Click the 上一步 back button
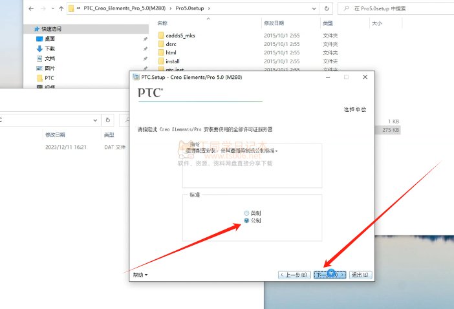This screenshot has height=309, width=454. 294,275
